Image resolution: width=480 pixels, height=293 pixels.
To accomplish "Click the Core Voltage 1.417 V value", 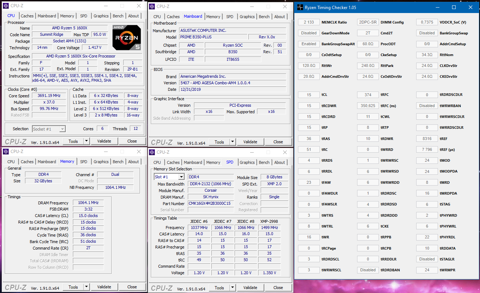I will click(x=95, y=47).
